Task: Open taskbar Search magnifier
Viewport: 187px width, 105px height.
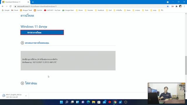Action: pyautogui.click(x=67, y=102)
